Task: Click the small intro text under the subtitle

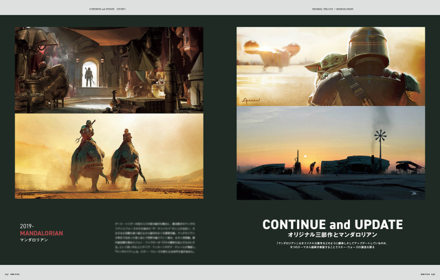Action: pos(333,245)
